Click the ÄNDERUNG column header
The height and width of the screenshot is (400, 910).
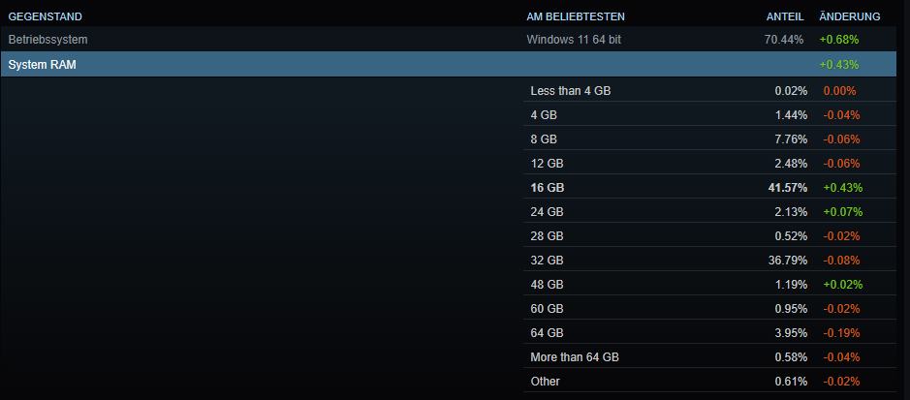tap(850, 16)
